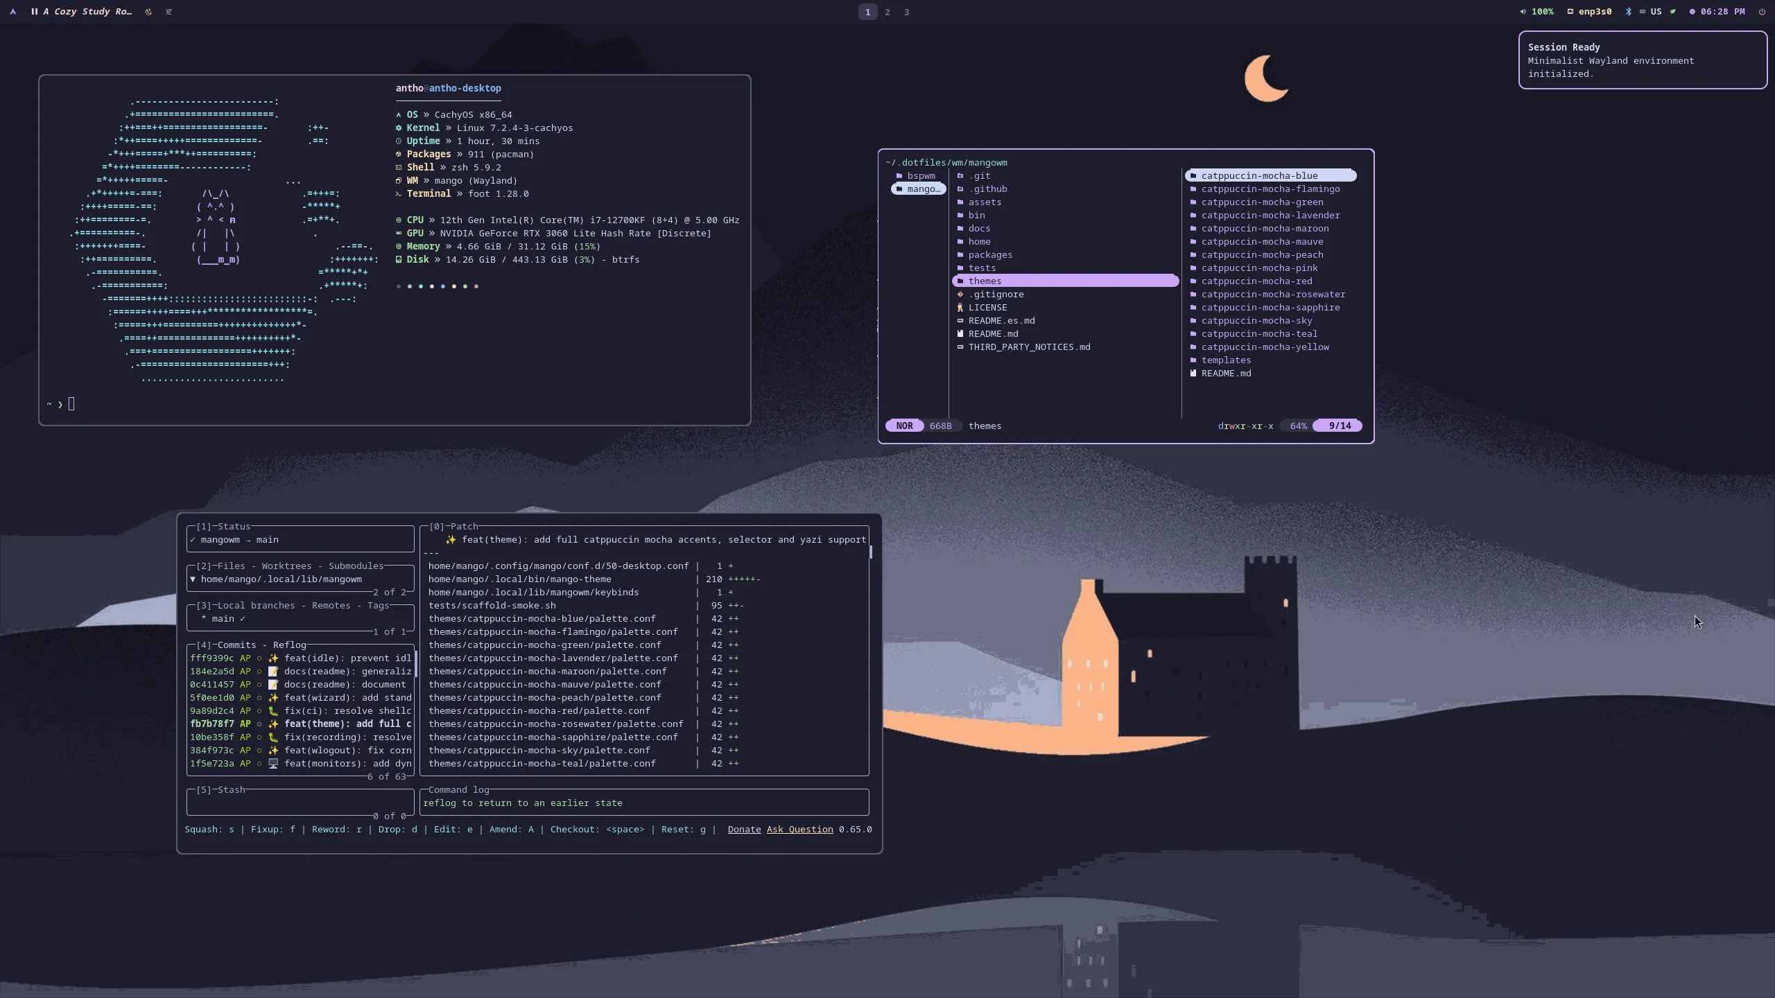This screenshot has width=1775, height=998.
Task: Click the 06:28 PM clock
Action: pyautogui.click(x=1717, y=12)
